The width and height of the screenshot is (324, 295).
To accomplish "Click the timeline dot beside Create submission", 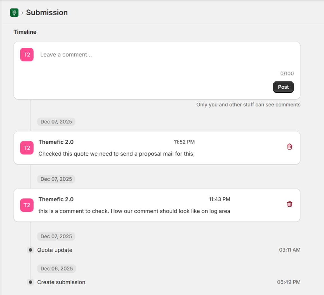I will click(x=30, y=282).
